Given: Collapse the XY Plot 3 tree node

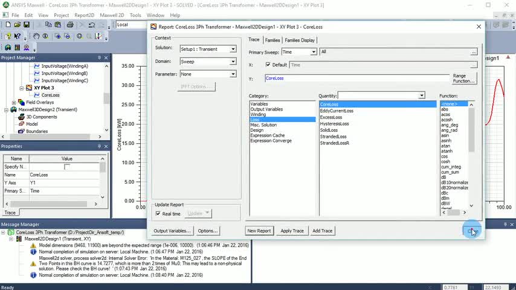Looking at the screenshot, I should click(21, 88).
